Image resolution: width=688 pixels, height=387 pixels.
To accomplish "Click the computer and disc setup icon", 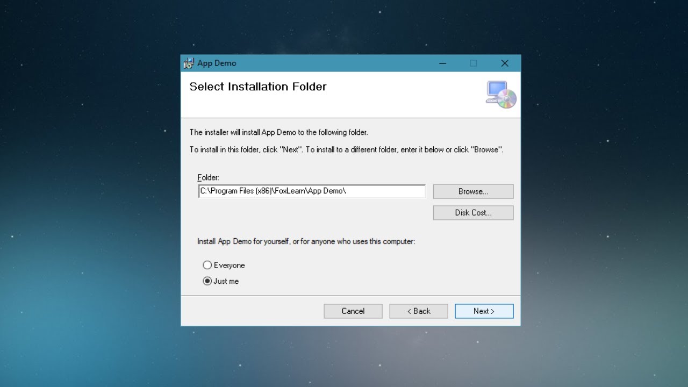I will coord(501,95).
